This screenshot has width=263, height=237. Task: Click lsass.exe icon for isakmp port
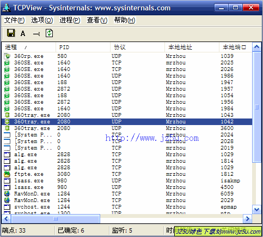(7, 181)
